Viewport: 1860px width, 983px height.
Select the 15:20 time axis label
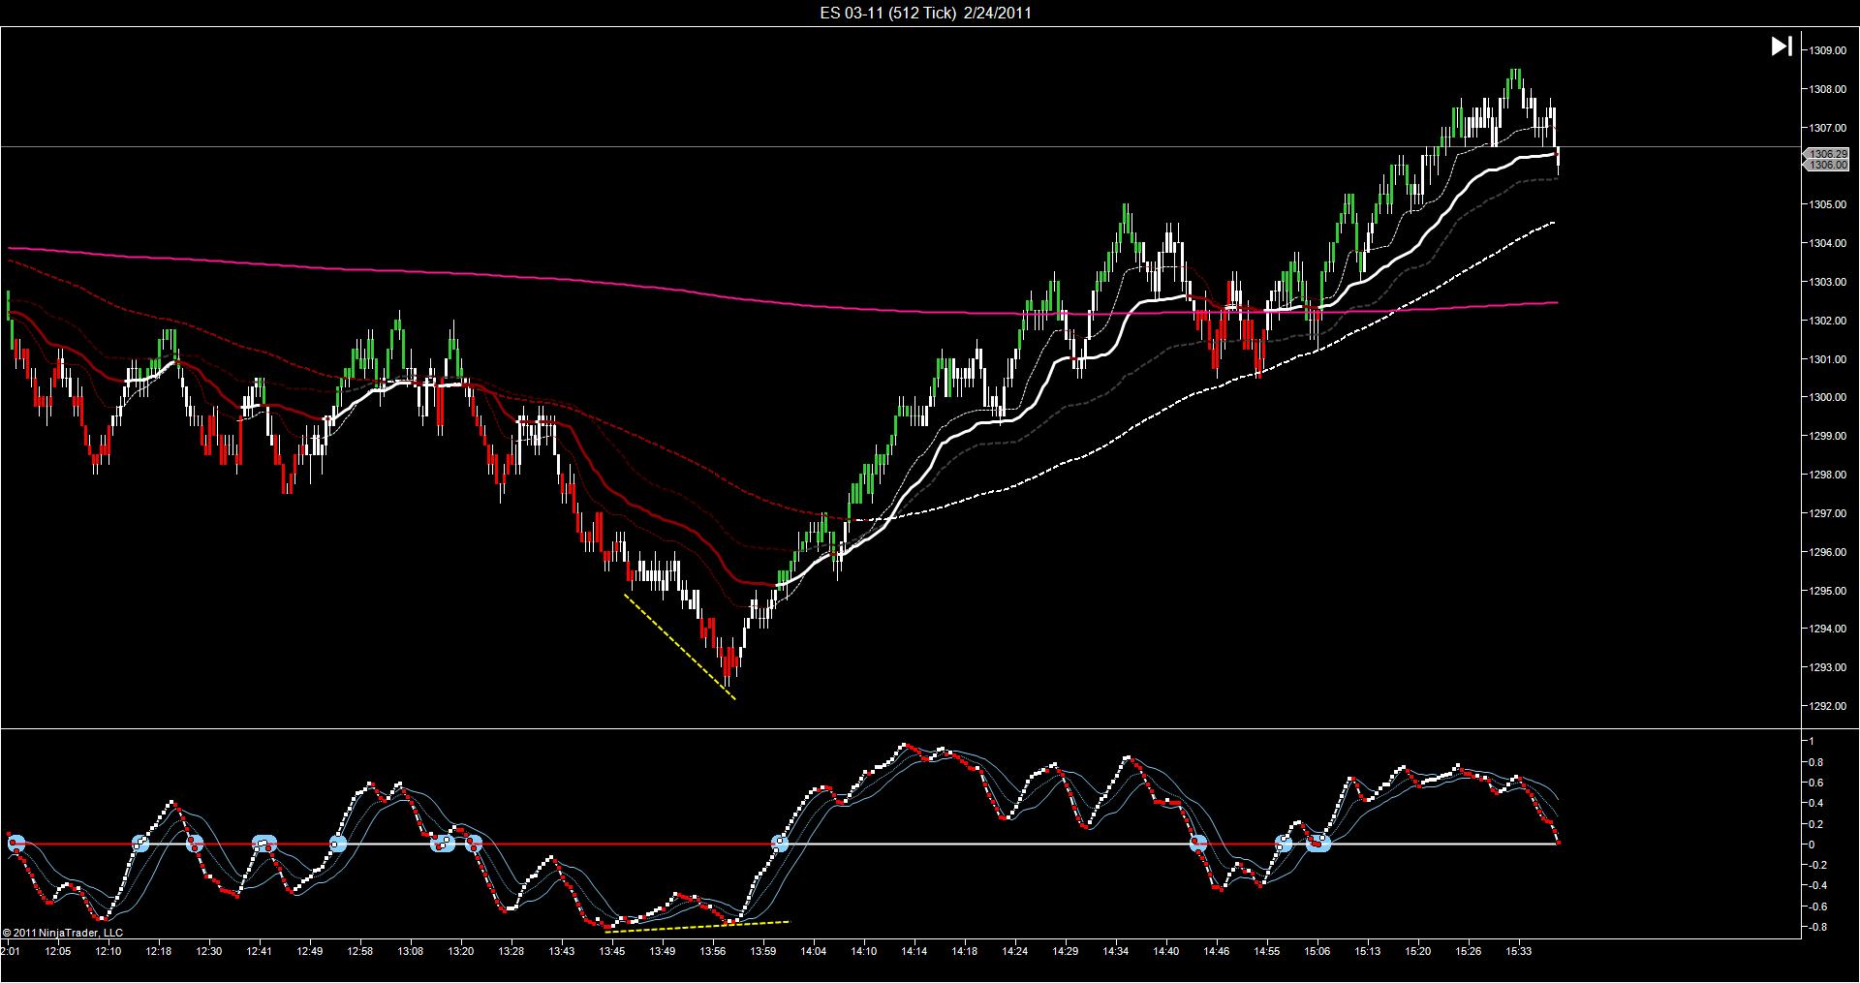pyautogui.click(x=1418, y=952)
